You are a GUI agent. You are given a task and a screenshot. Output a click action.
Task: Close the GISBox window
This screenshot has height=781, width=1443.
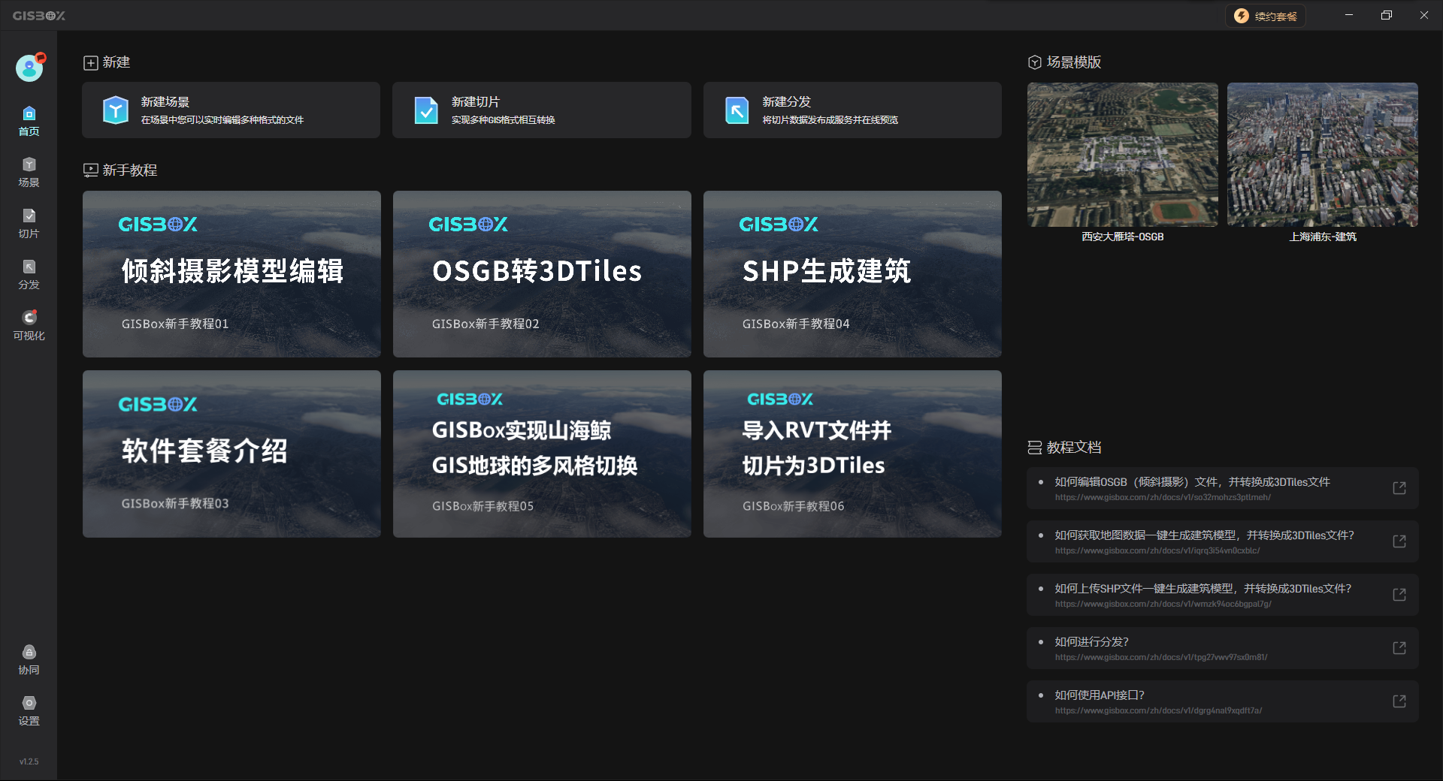(x=1424, y=15)
